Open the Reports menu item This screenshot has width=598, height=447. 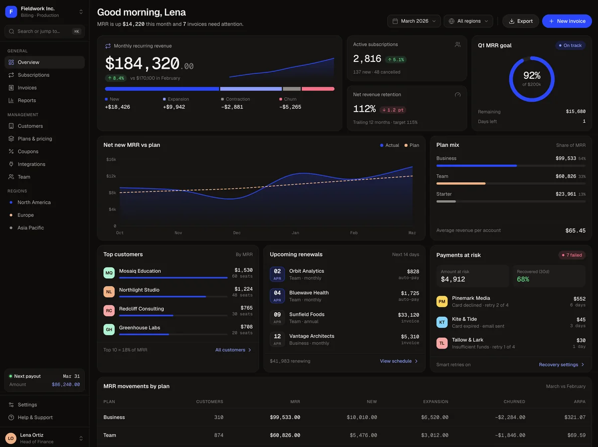44,100
